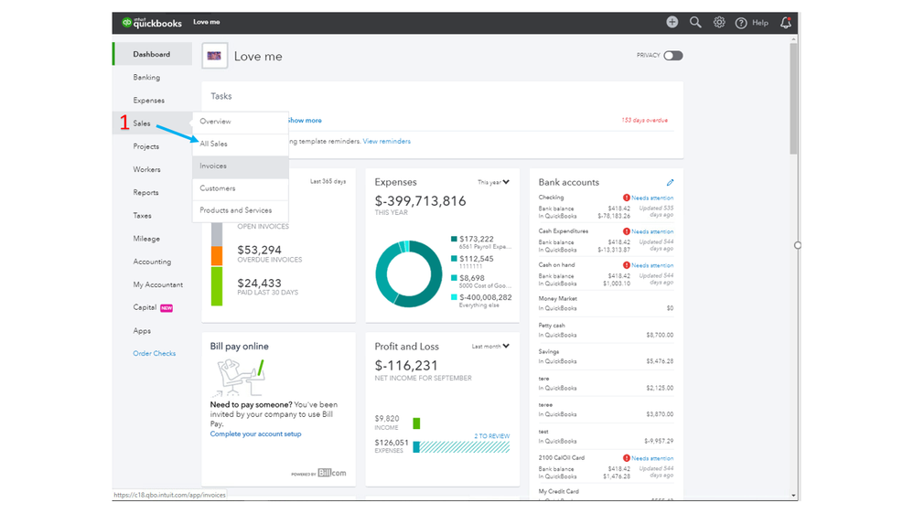Screen dimensions: 914x514
Task: Click the Cash Expenditures alert icon
Action: [x=626, y=231]
